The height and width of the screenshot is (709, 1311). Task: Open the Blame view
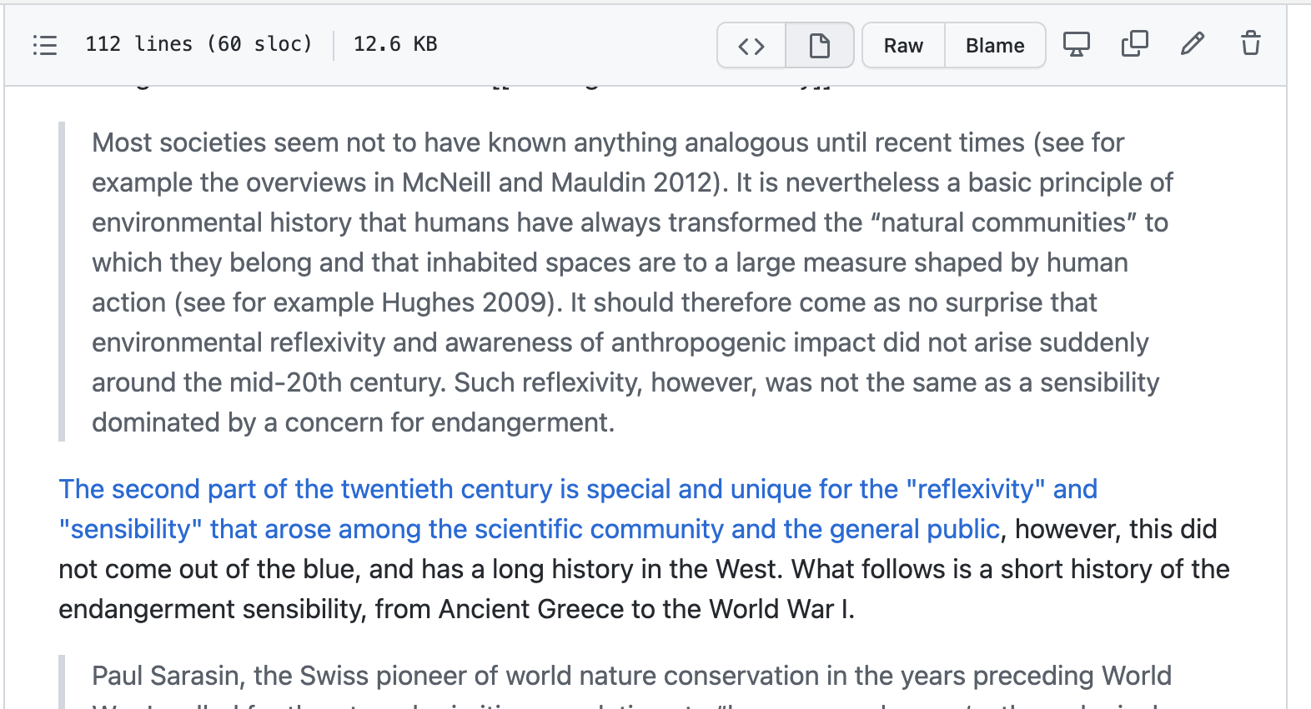995,46
